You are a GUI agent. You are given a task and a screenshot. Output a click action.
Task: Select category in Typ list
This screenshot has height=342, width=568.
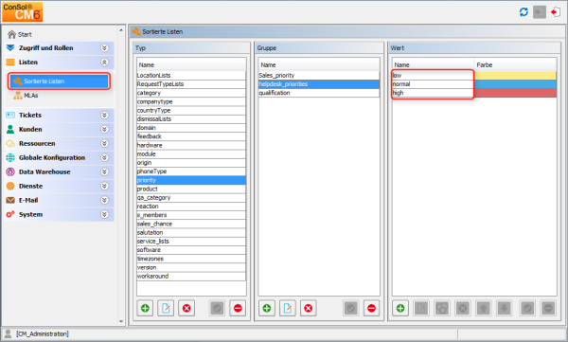point(191,93)
